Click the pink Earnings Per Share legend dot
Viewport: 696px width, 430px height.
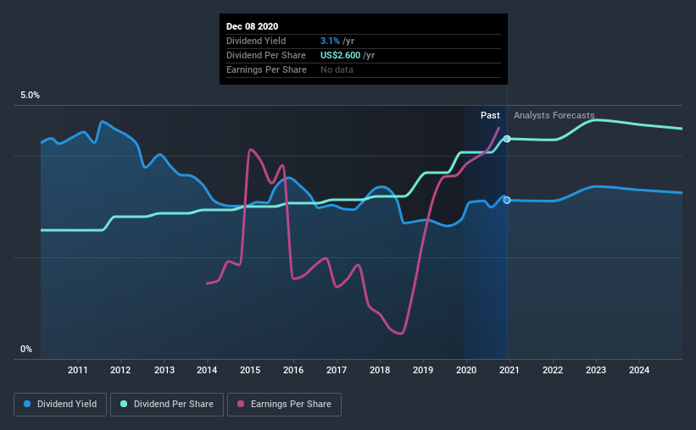tap(241, 404)
